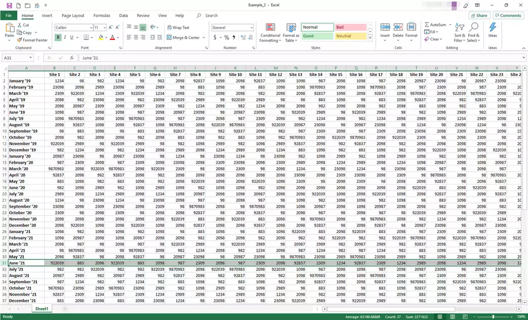Open the Page Layout tab

[73, 16]
